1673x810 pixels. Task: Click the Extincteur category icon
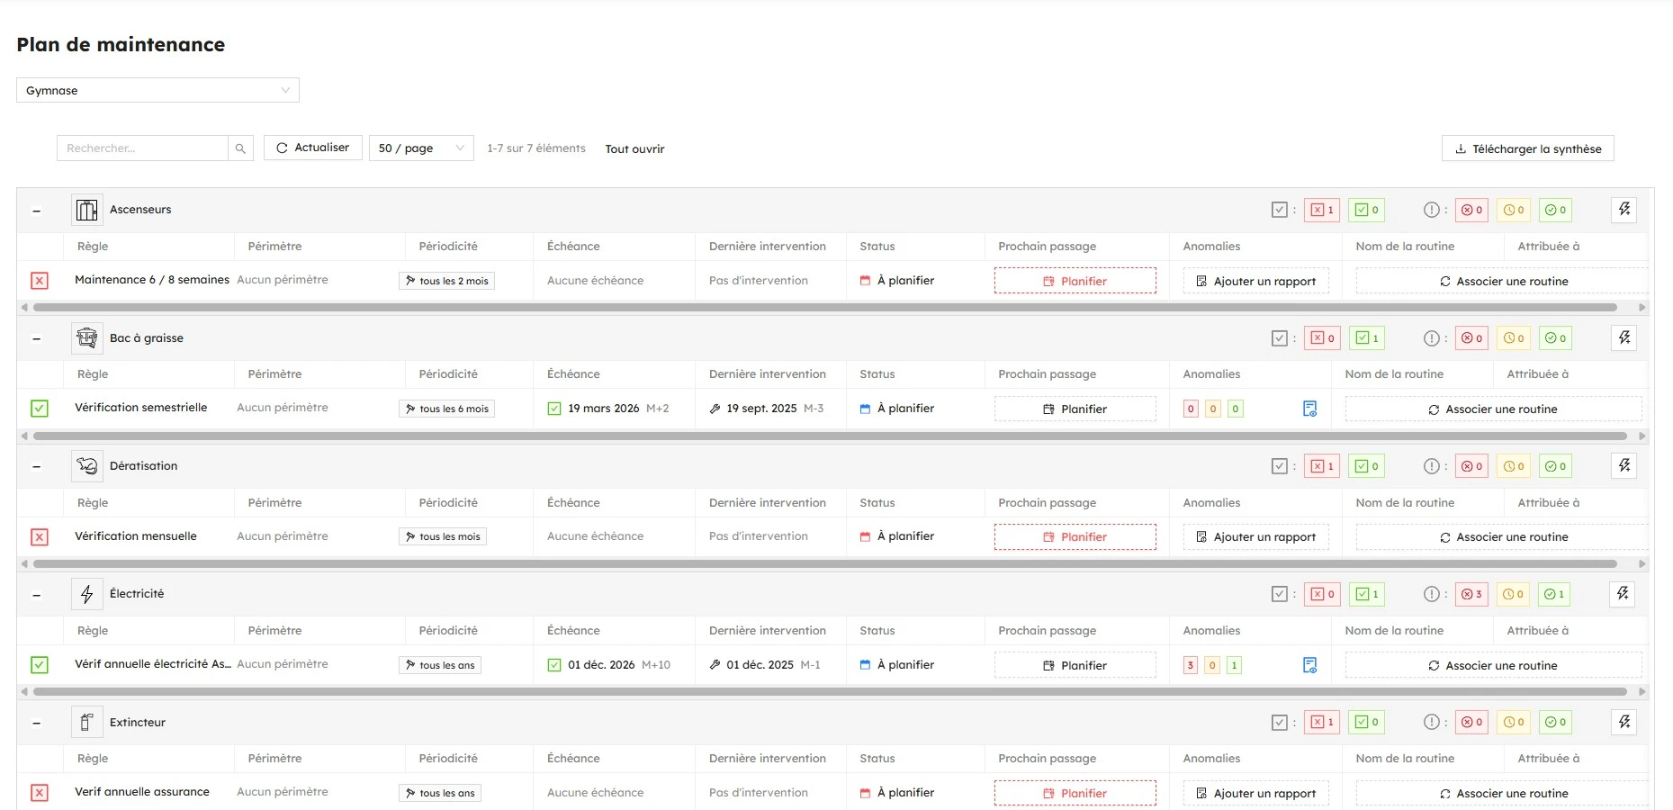(87, 723)
